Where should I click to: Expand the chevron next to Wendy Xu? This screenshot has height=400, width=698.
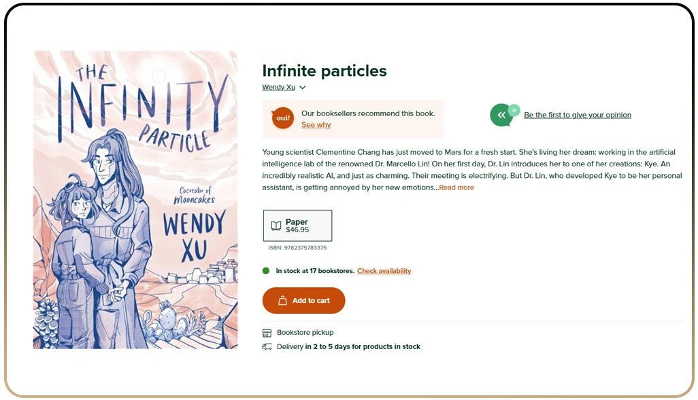click(303, 88)
